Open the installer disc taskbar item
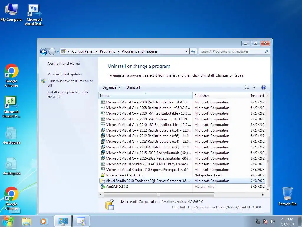Viewport: 302px width, 227px height. 81,221
